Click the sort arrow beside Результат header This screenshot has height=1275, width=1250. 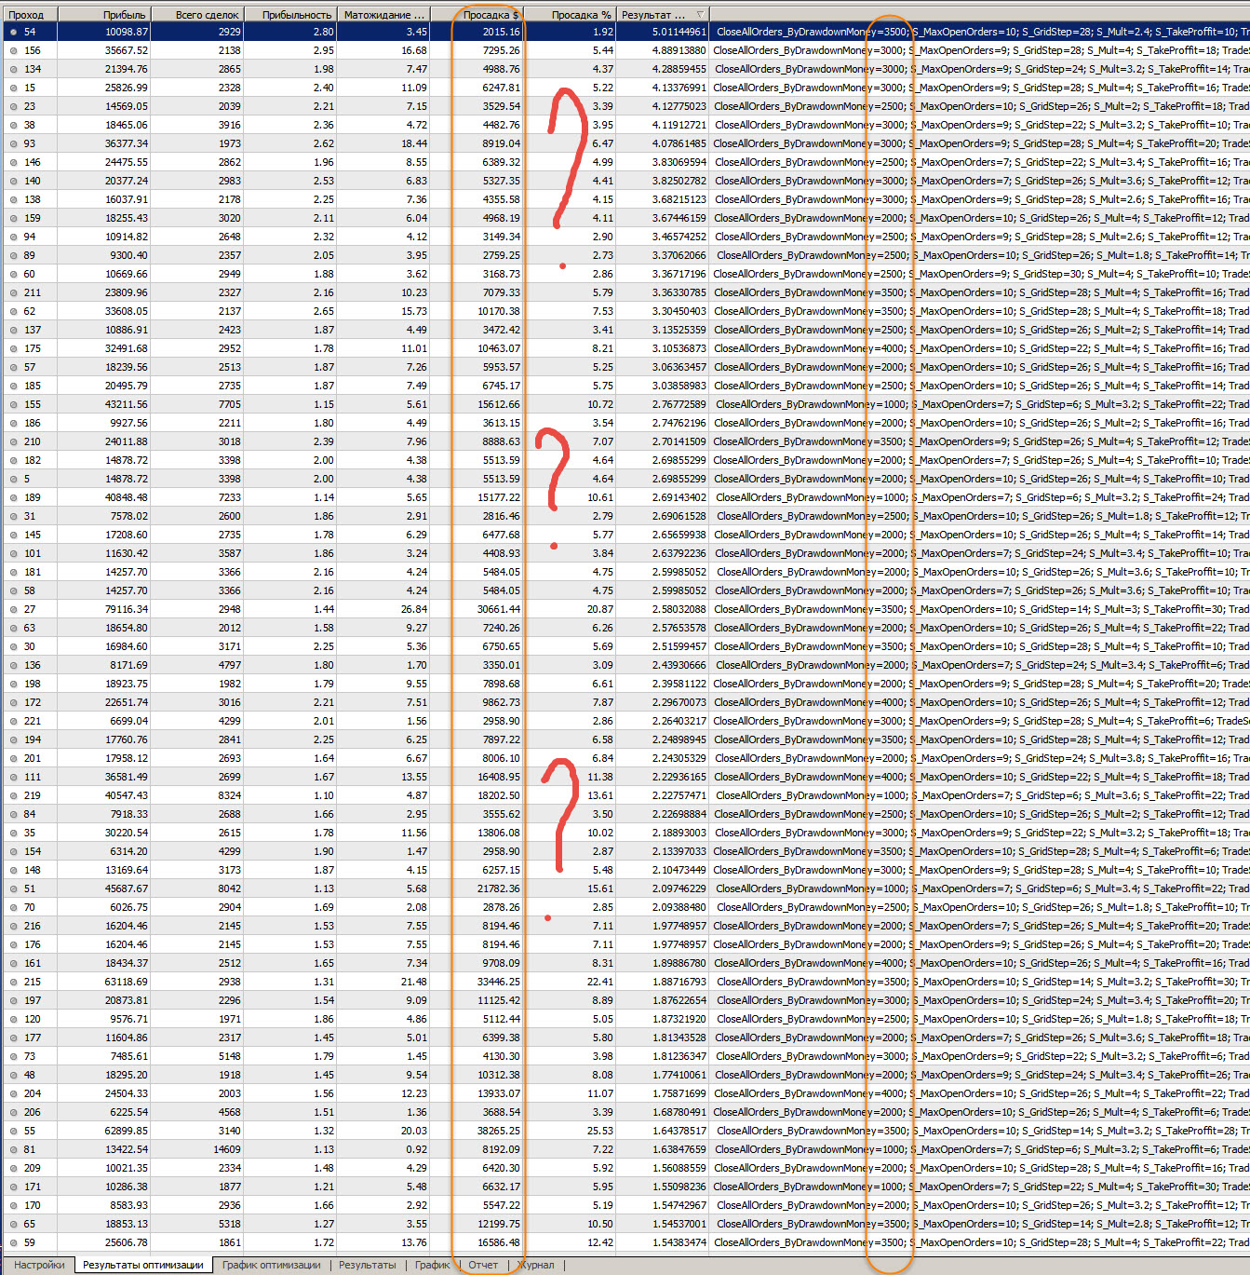pos(700,15)
